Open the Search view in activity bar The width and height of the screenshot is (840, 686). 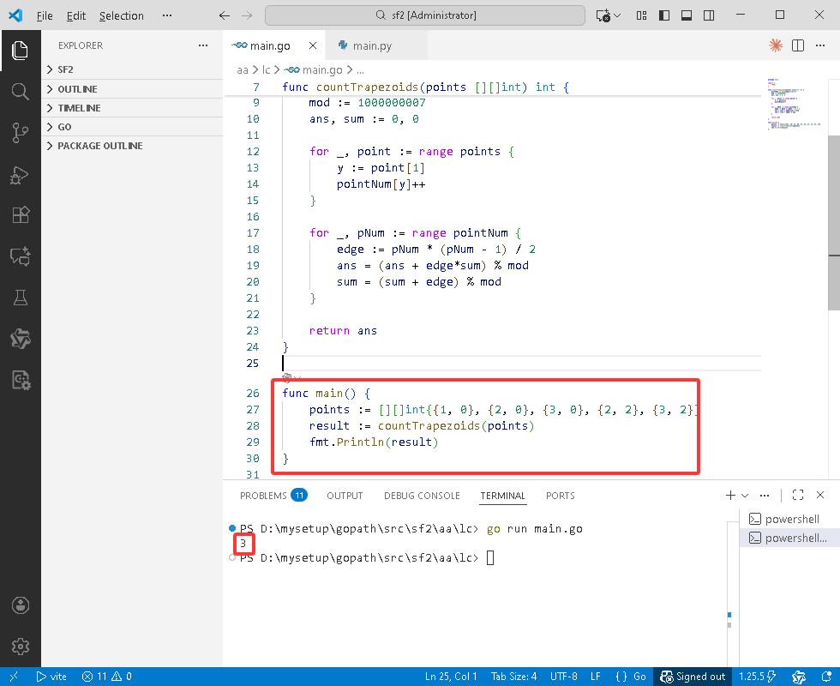coord(21,92)
